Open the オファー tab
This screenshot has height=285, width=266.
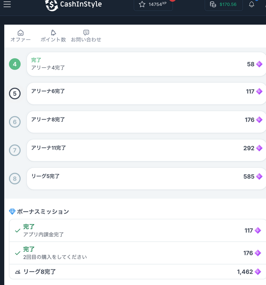pyautogui.click(x=20, y=36)
